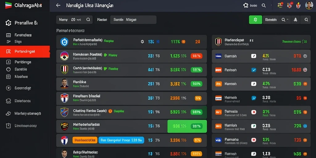
Task: Click the red 30% badge in second row
Action: pyautogui.click(x=196, y=56)
